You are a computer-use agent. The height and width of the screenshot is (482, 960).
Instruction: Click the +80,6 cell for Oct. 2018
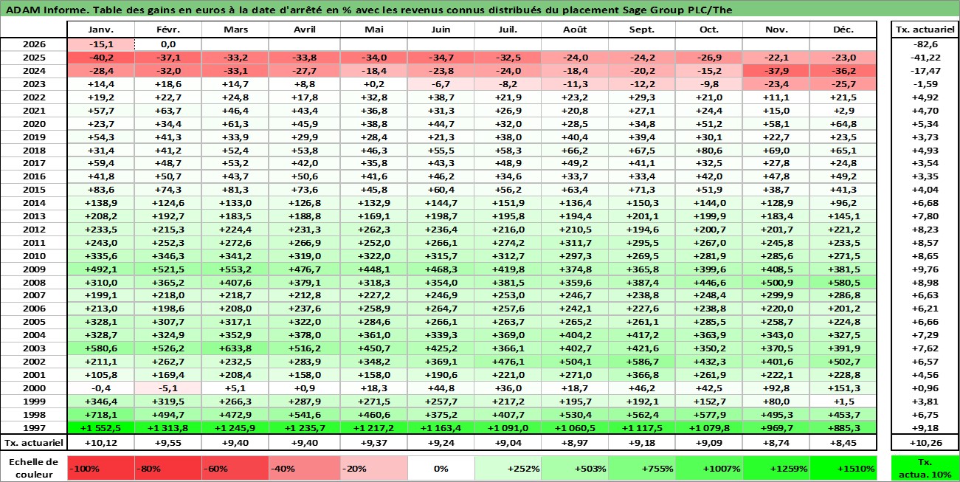708,150
